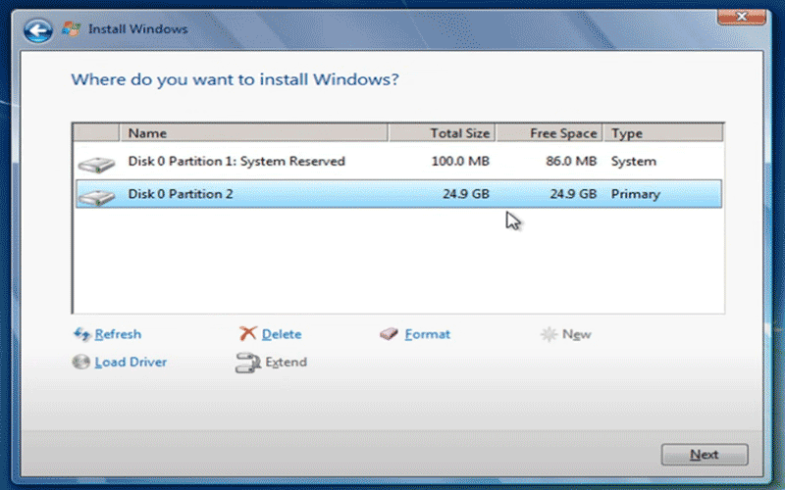Click the Load Driver disc icon
This screenshot has width=785, height=490.
(x=80, y=362)
